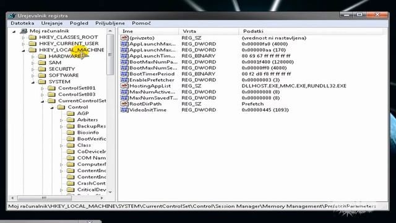
Task: Expand the ControlSet001 key
Action: tap(43, 88)
